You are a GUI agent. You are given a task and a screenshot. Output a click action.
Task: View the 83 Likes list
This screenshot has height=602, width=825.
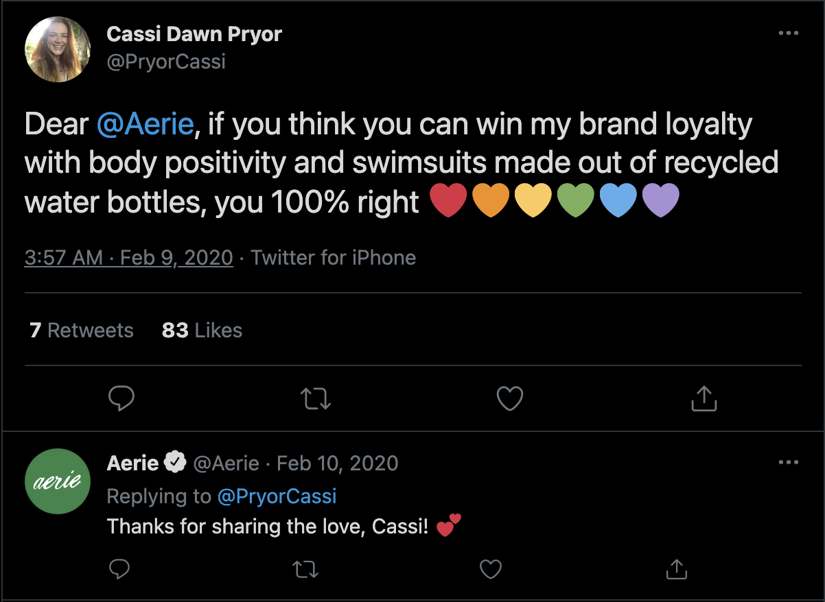pos(202,330)
